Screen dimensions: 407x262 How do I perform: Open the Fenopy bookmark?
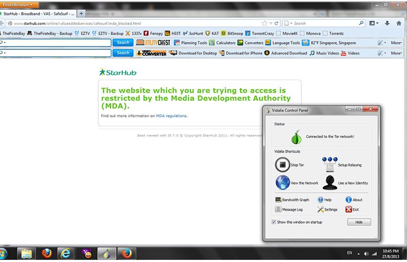[153, 34]
